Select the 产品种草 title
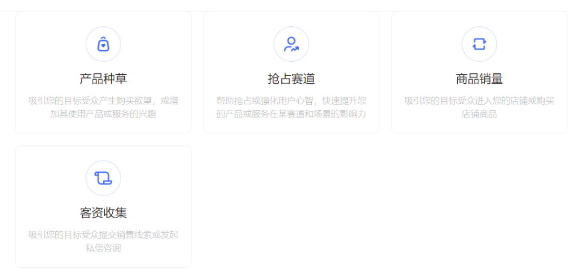569x274 pixels. [x=103, y=79]
